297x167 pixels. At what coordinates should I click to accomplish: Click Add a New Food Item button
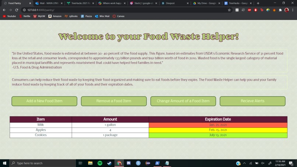(x=44, y=101)
